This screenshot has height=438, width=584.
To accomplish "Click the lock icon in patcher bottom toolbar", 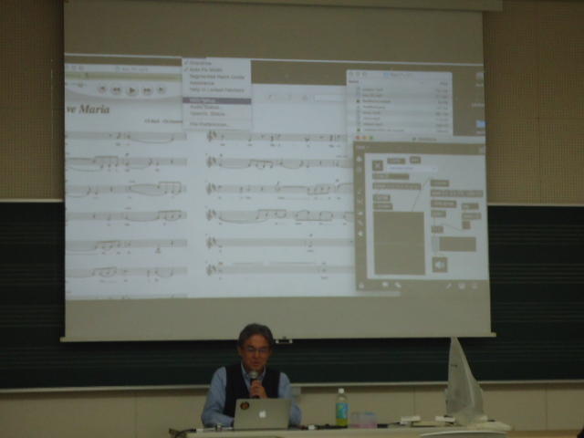I will [361, 286].
